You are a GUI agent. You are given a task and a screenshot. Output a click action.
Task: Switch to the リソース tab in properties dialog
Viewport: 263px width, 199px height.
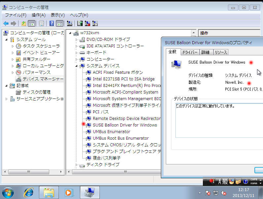point(221,52)
